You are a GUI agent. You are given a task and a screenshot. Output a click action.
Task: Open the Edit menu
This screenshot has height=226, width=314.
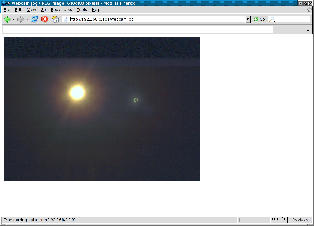[x=18, y=9]
